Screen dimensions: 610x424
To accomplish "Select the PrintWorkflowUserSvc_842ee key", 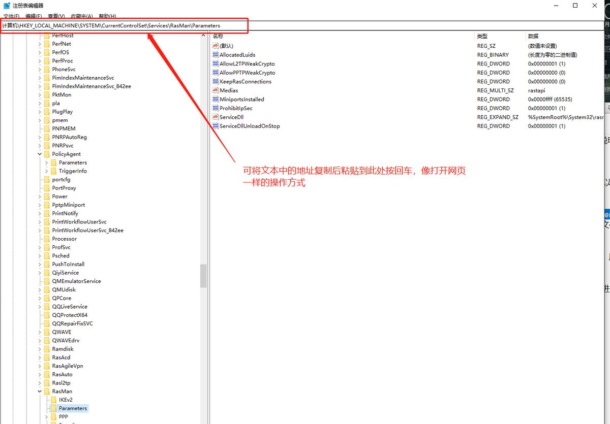I will point(87,231).
